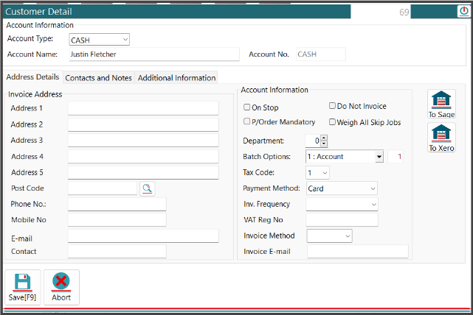
Task: Click the Contact input field
Action: point(117,252)
